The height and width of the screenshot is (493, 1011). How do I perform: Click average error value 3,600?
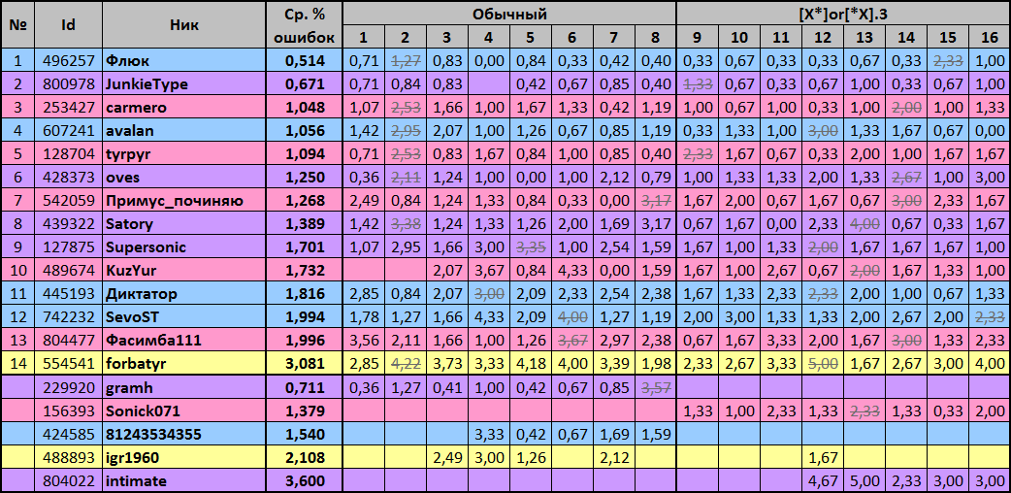click(x=305, y=480)
